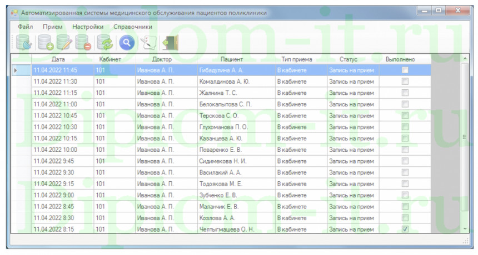Select patient cell Тодоякова М. Е.

236,184
